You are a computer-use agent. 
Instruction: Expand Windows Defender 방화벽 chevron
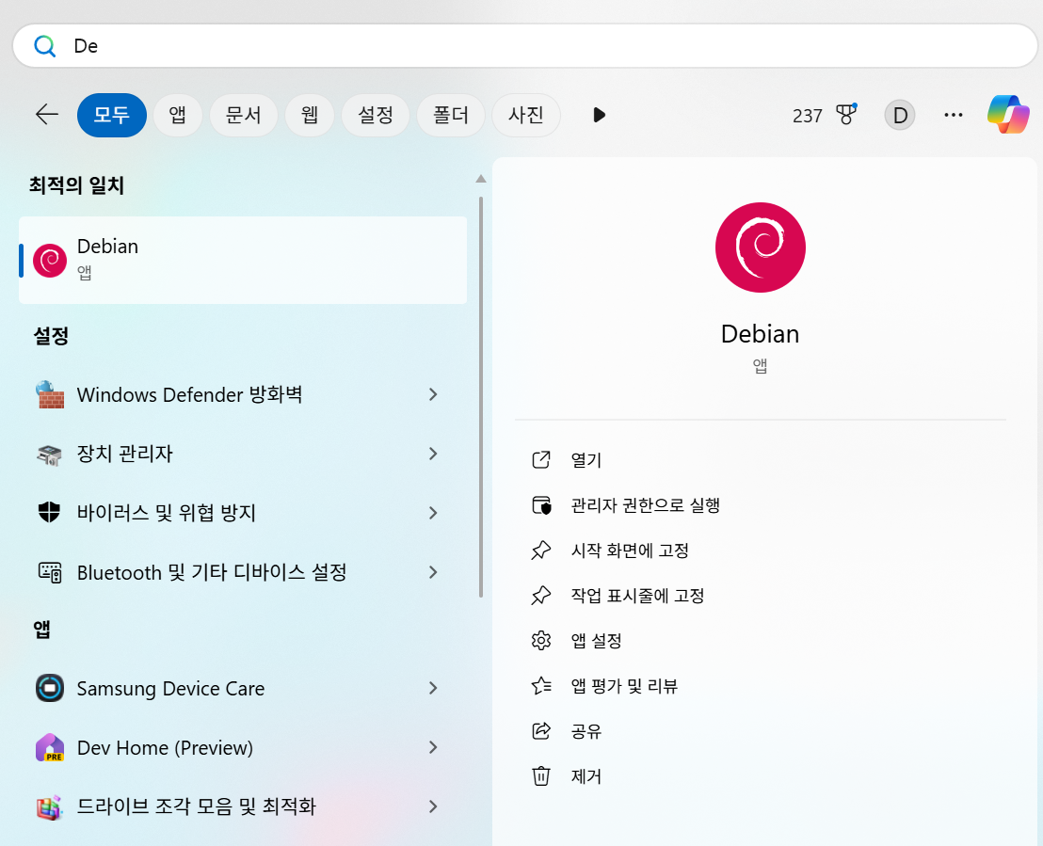(x=433, y=394)
